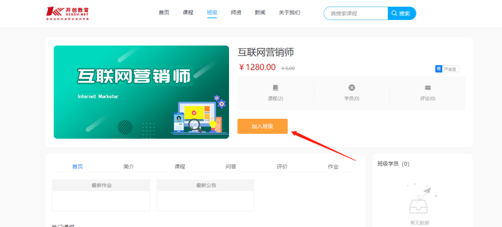The width and height of the screenshot is (502, 227).
Task: Open 新闻 in top navigation
Action: [260, 13]
